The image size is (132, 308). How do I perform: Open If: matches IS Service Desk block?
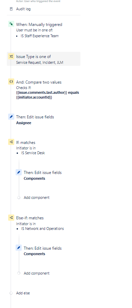coord(44,147)
